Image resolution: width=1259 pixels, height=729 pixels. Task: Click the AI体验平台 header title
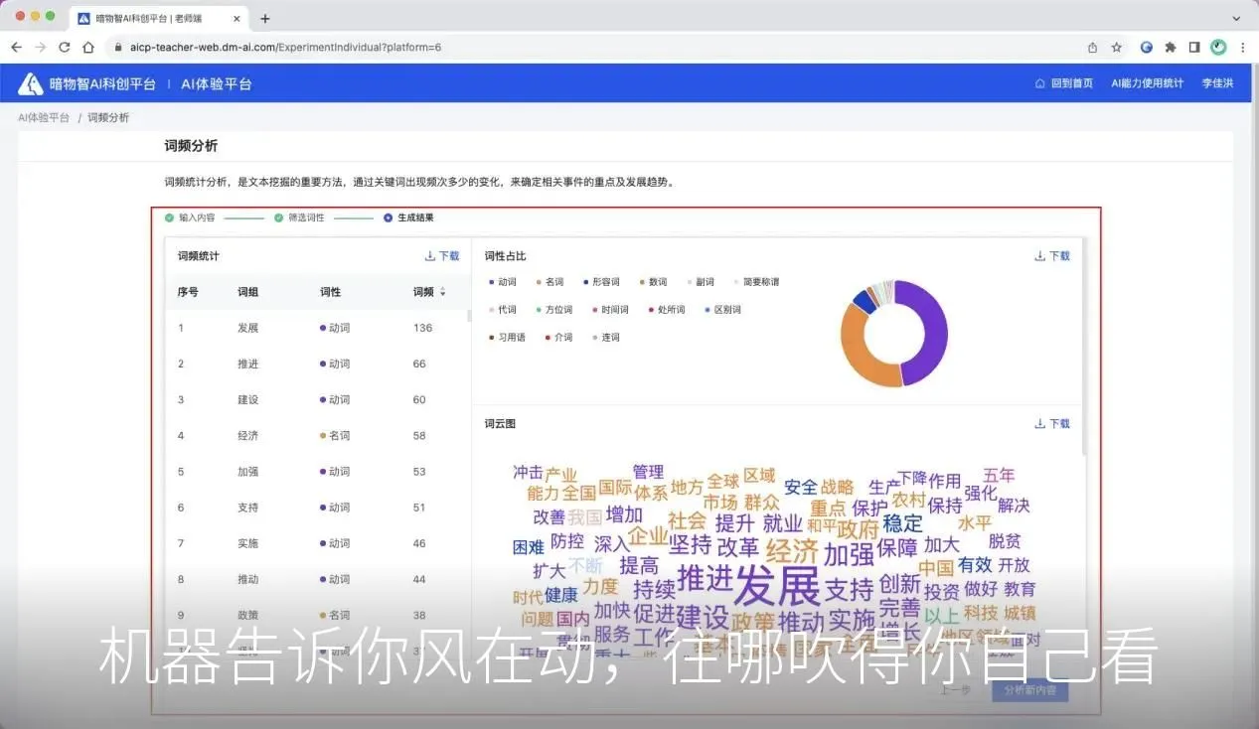217,84
